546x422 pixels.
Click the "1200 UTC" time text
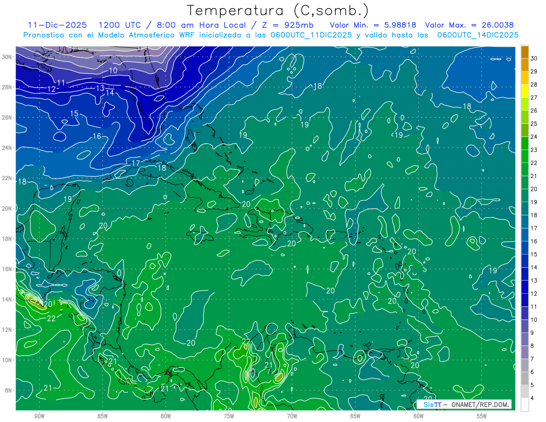click(120, 25)
